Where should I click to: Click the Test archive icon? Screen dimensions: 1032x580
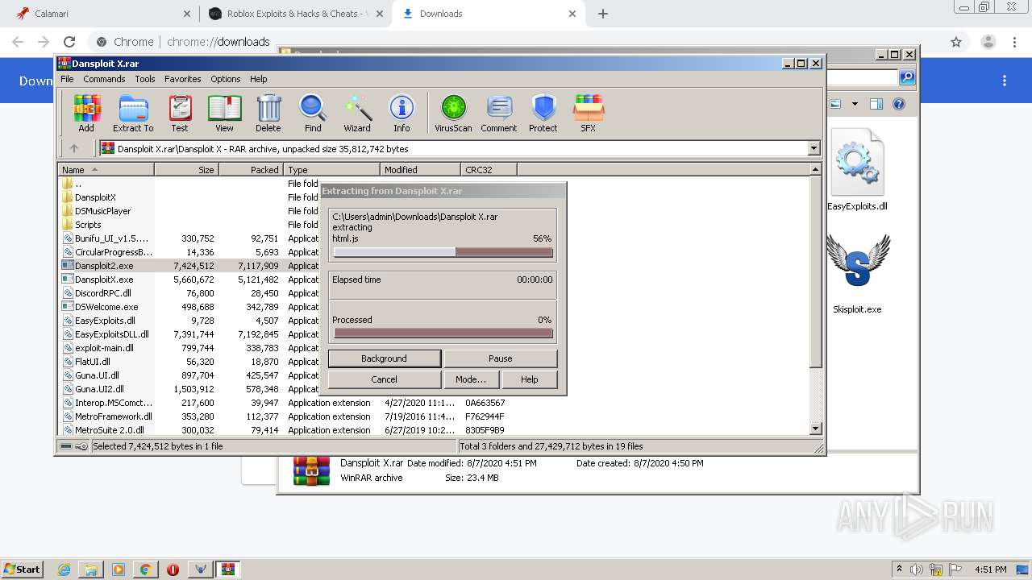coord(180,113)
